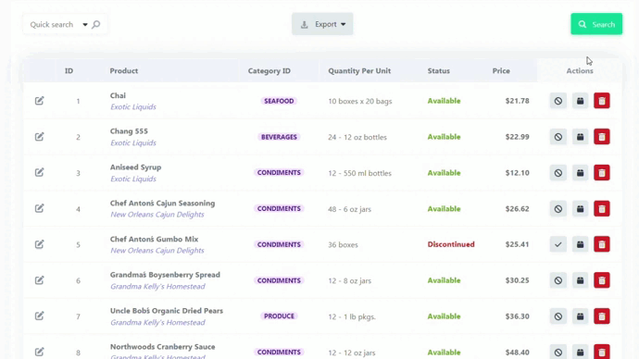Sort by the Price column header
Viewport: 639px width, 359px height.
click(501, 71)
